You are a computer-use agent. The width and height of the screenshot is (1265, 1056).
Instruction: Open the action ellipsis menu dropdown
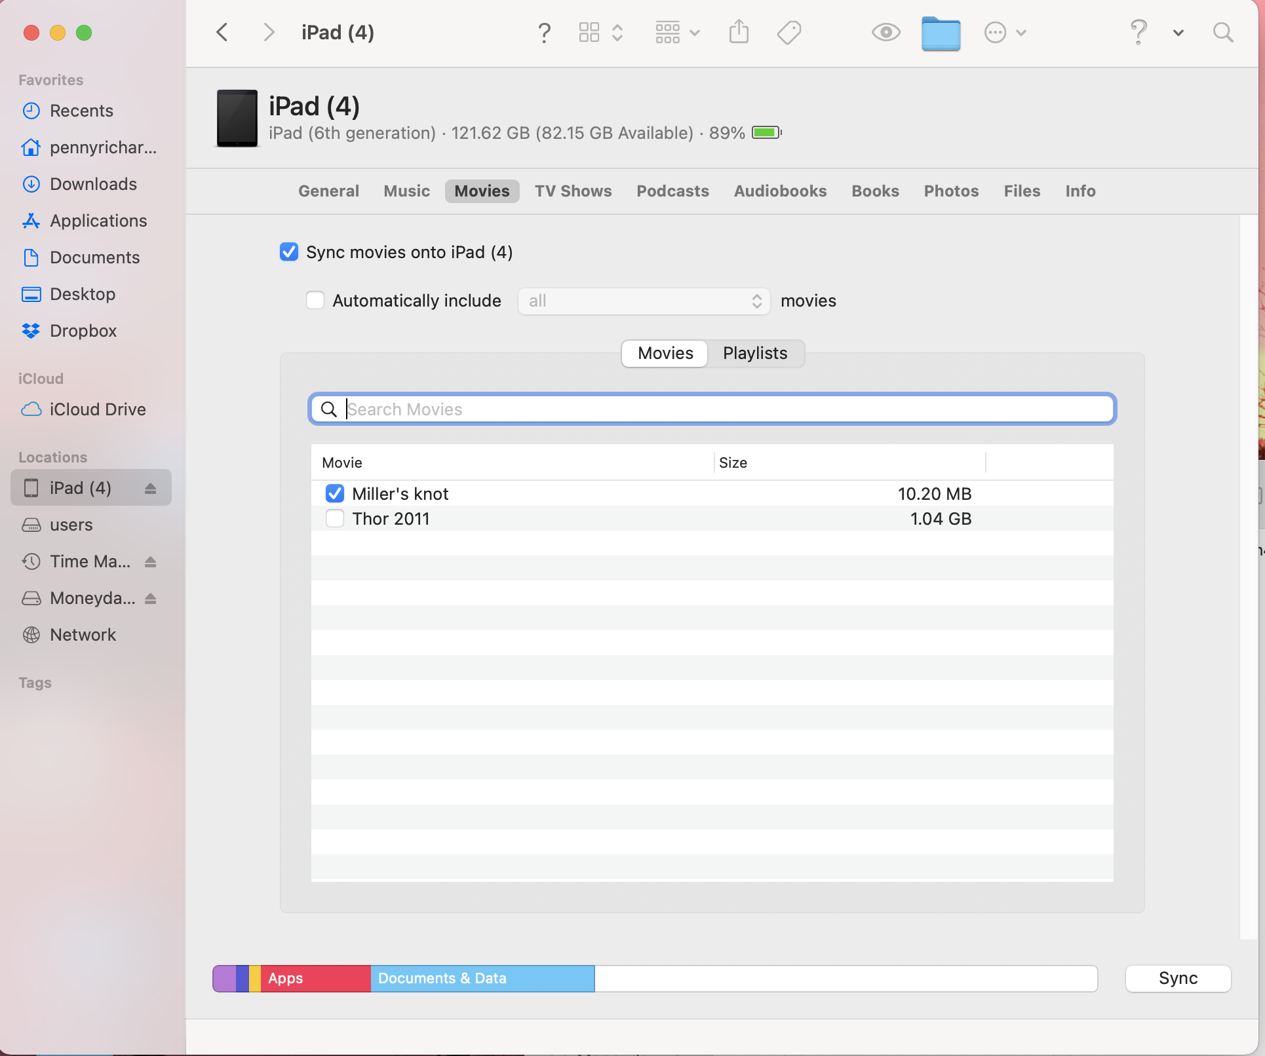[1005, 32]
